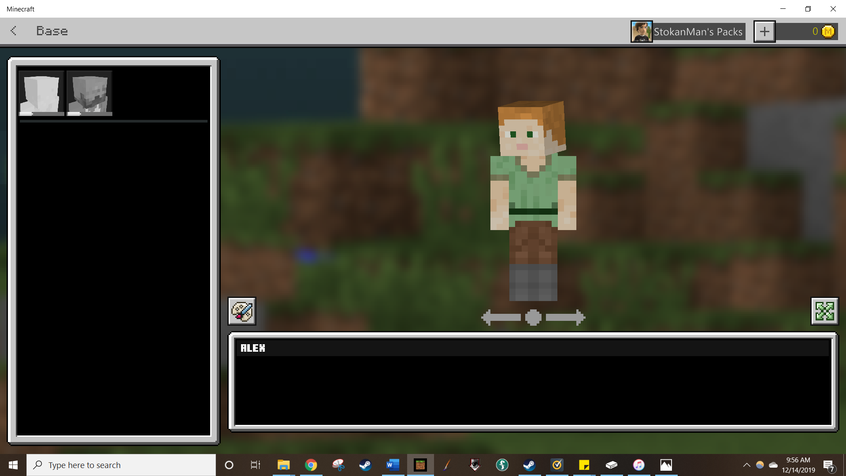The width and height of the screenshot is (846, 476).
Task: Click the back arrow next to Base
Action: tap(14, 31)
